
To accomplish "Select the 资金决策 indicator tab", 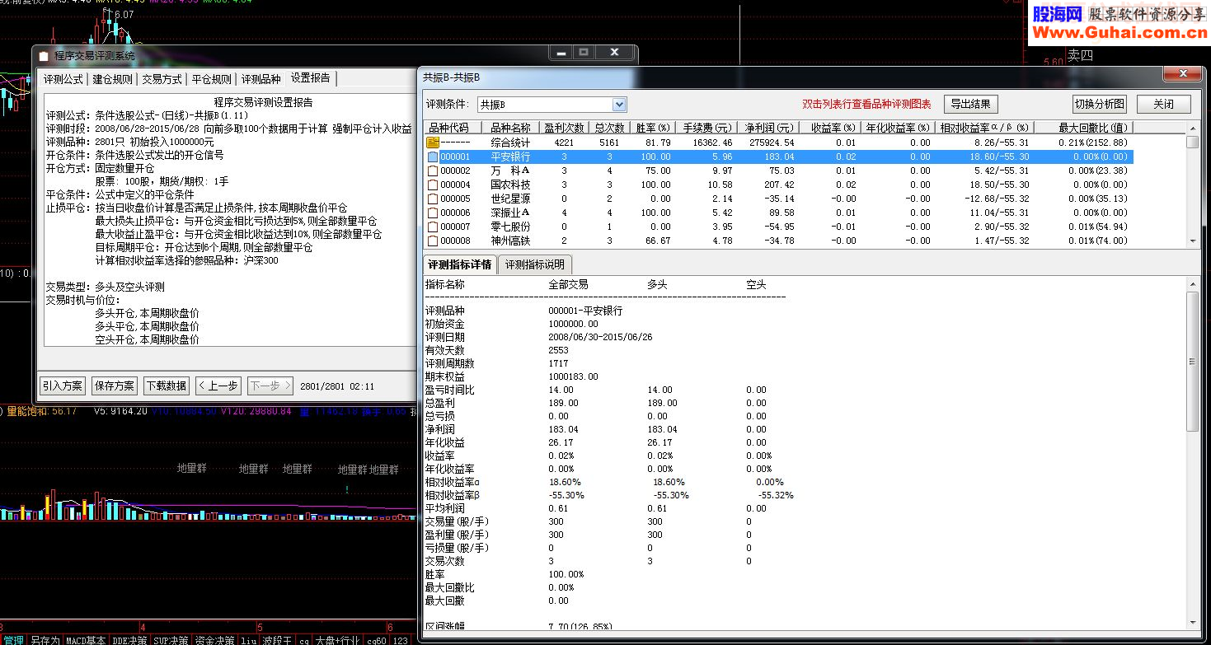I will 215,640.
